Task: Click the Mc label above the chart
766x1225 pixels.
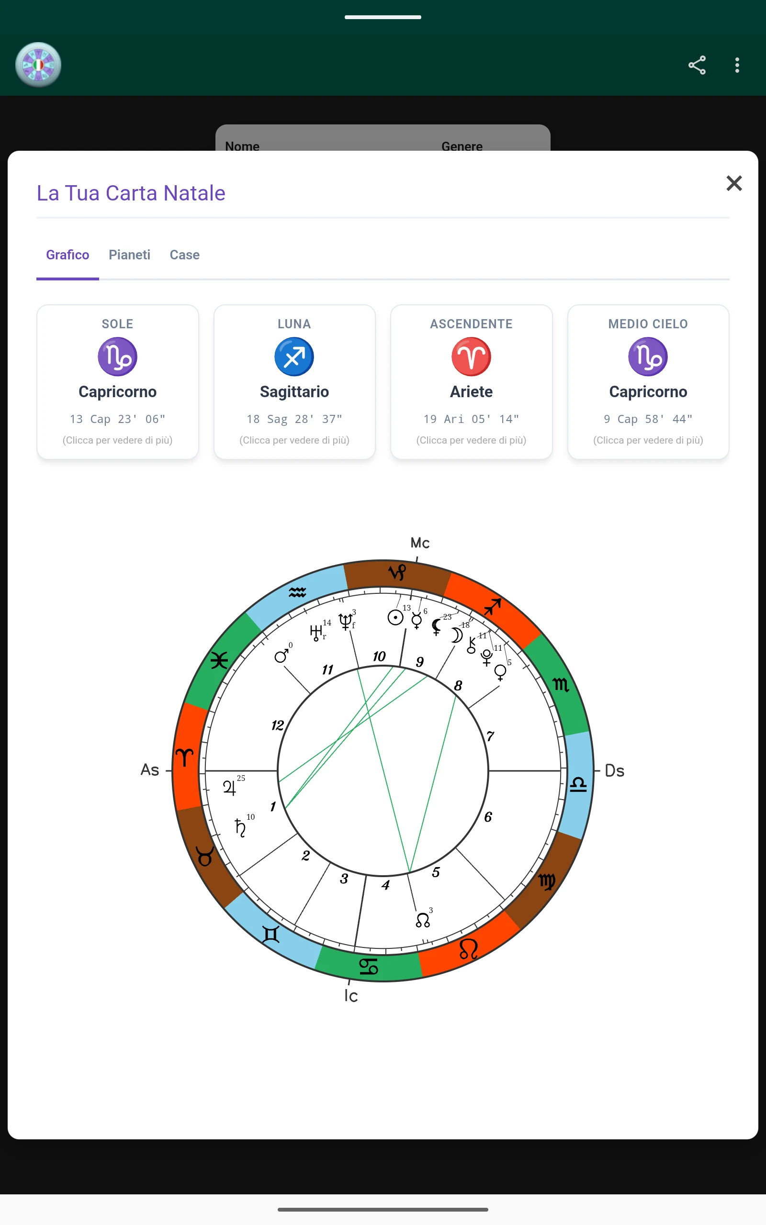Action: tap(420, 543)
